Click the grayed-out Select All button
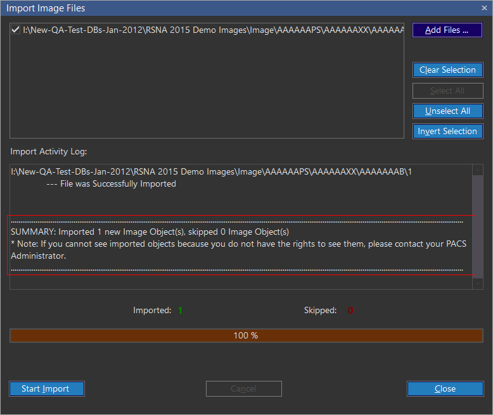The width and height of the screenshot is (493, 415). (447, 90)
